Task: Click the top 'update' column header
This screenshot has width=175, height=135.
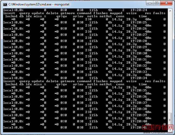Action: pyautogui.click(x=38, y=13)
